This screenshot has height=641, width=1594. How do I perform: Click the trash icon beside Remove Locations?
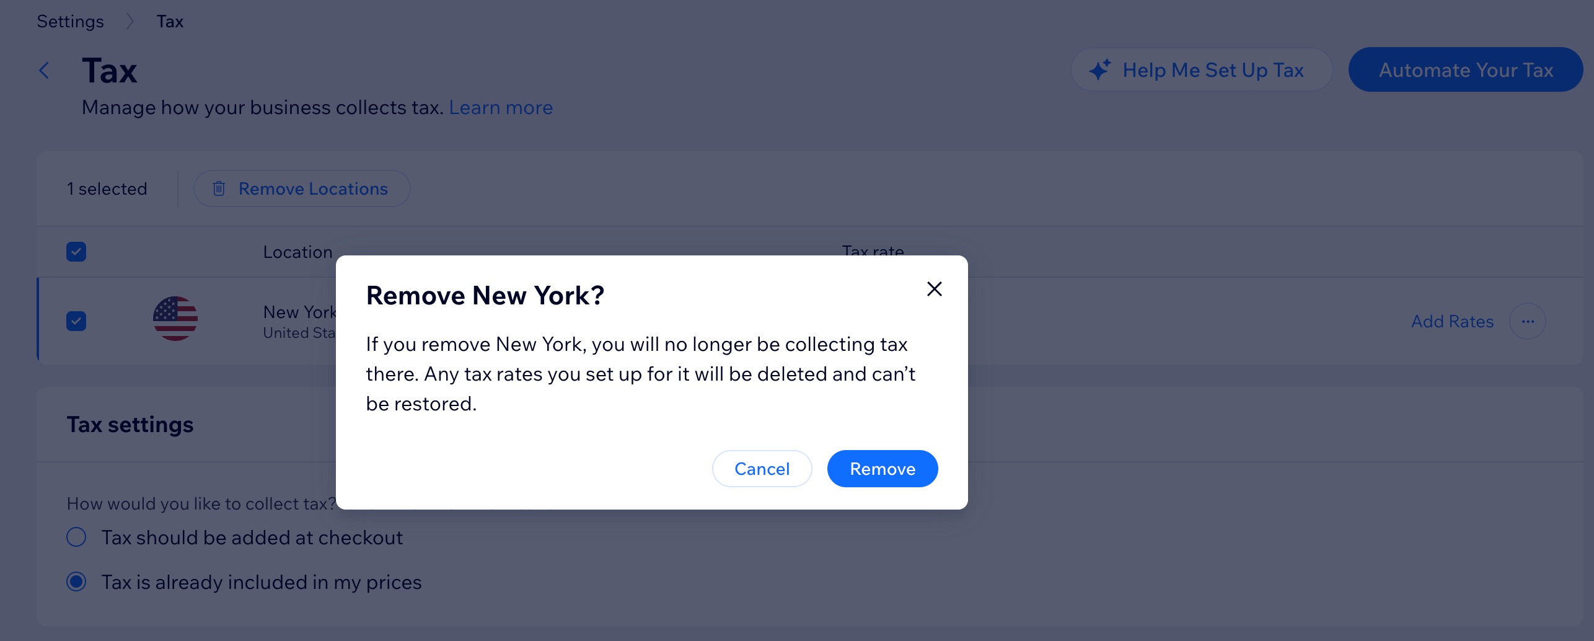(218, 188)
